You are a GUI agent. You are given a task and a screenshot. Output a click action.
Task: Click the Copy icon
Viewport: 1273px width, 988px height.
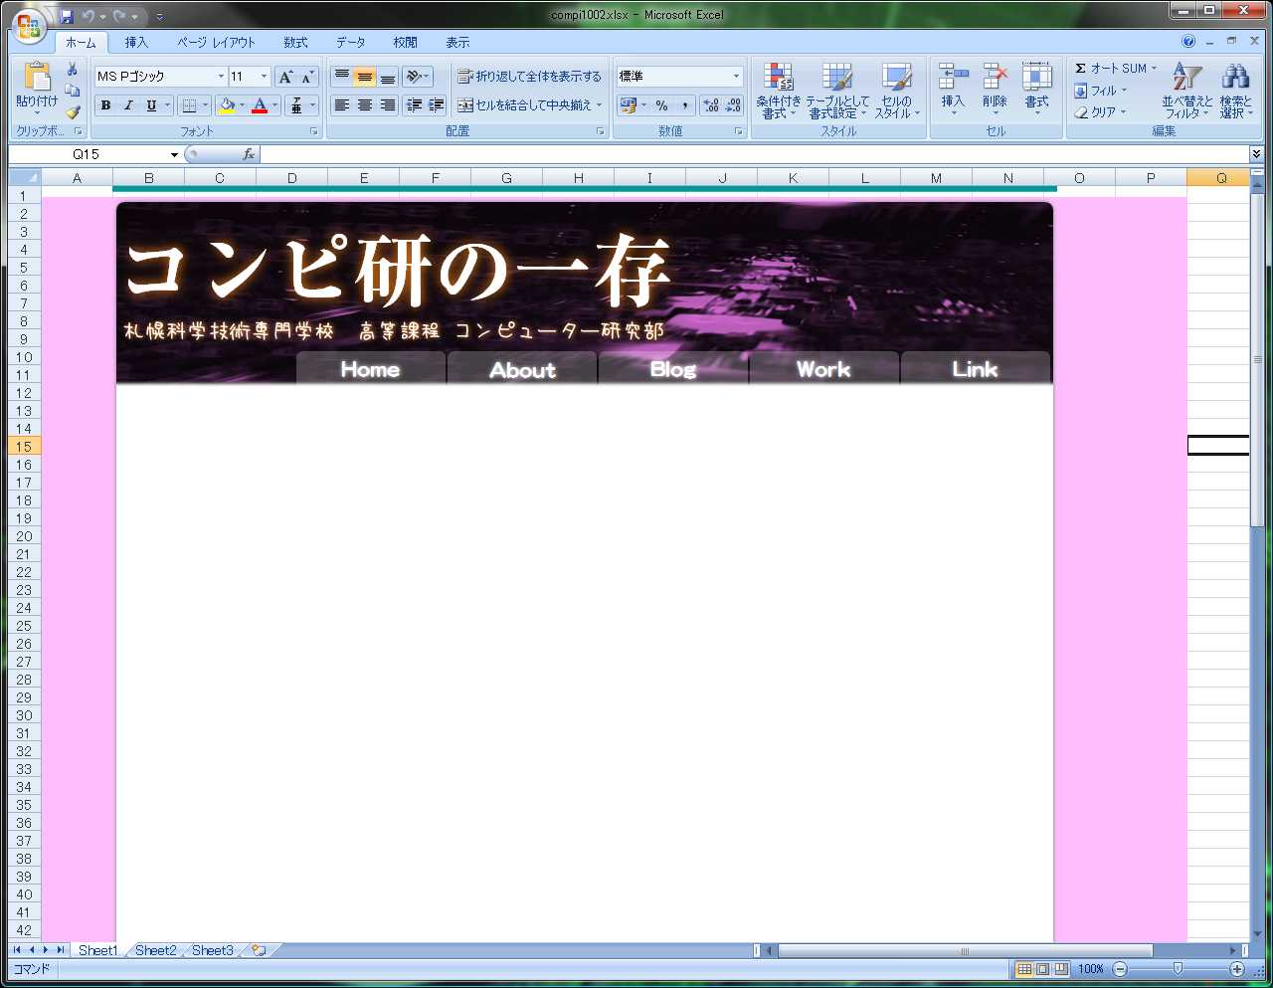click(73, 91)
